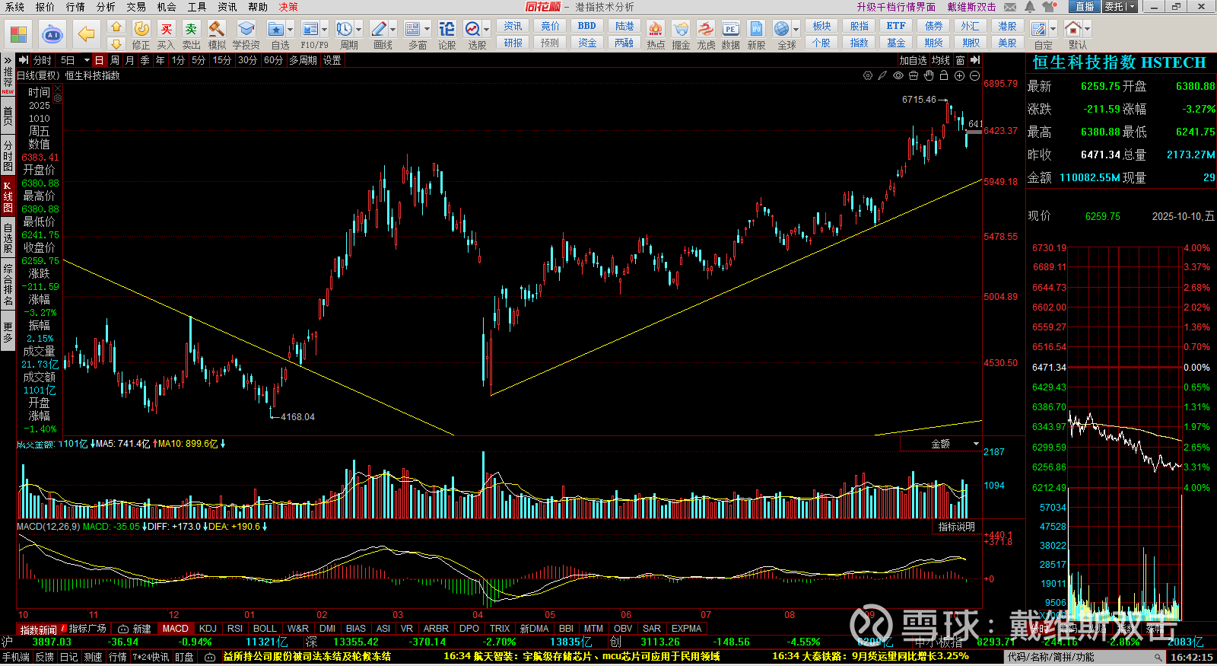Click the 升级千档行情界面 upgrade link
This screenshot has width=1217, height=666.
click(896, 7)
